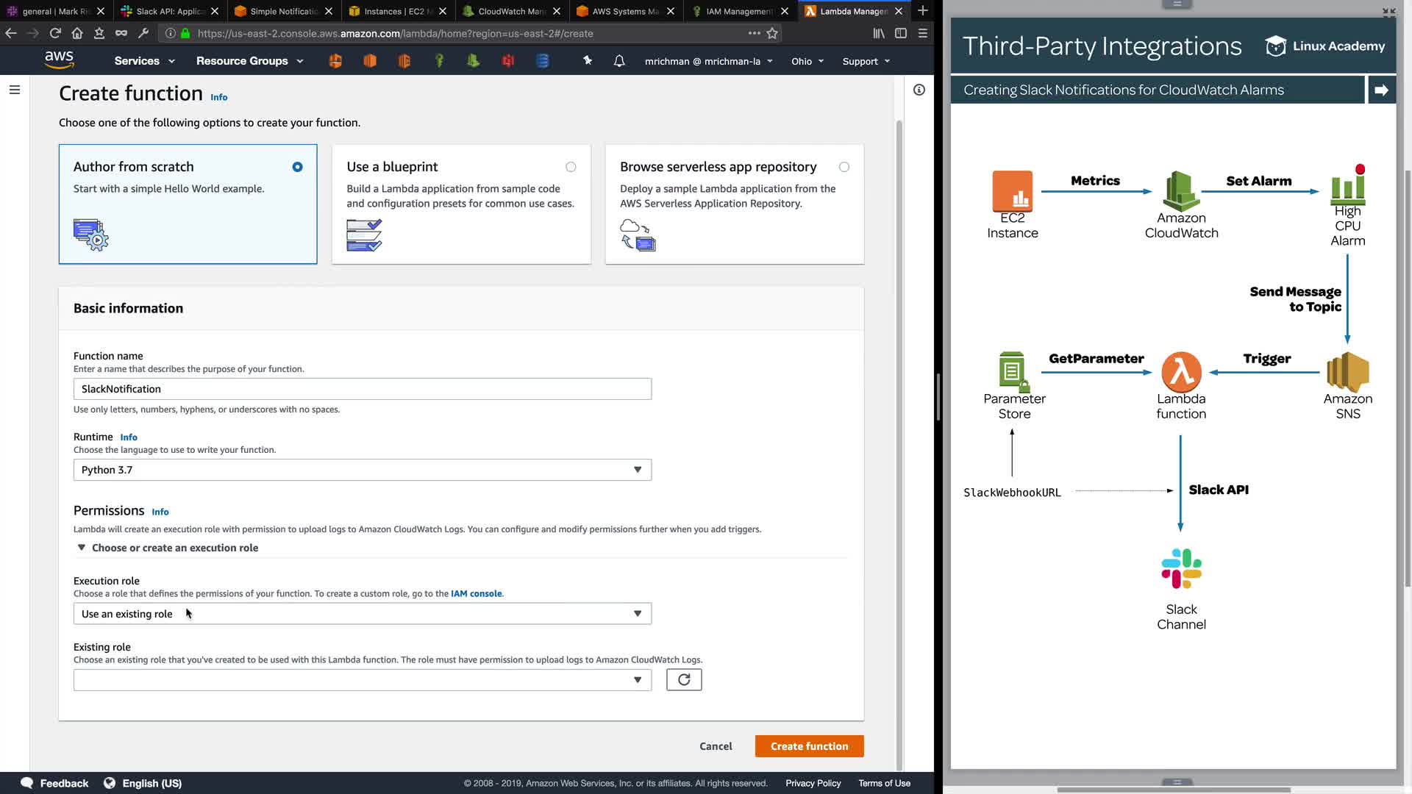Image resolution: width=1412 pixels, height=794 pixels.
Task: Click the refresh existing roles icon button
Action: [683, 679]
